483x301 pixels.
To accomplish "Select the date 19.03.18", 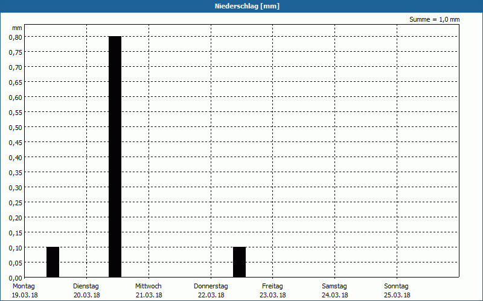I will tap(25, 295).
